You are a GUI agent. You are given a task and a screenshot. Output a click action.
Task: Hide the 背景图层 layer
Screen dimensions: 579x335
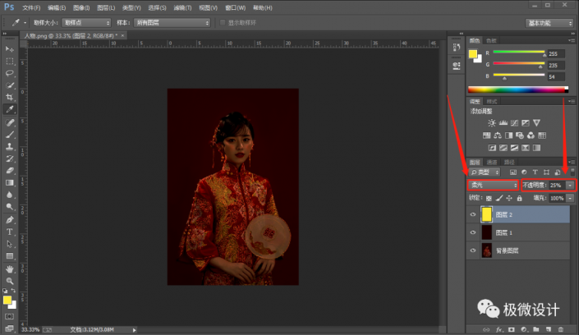[x=472, y=250]
